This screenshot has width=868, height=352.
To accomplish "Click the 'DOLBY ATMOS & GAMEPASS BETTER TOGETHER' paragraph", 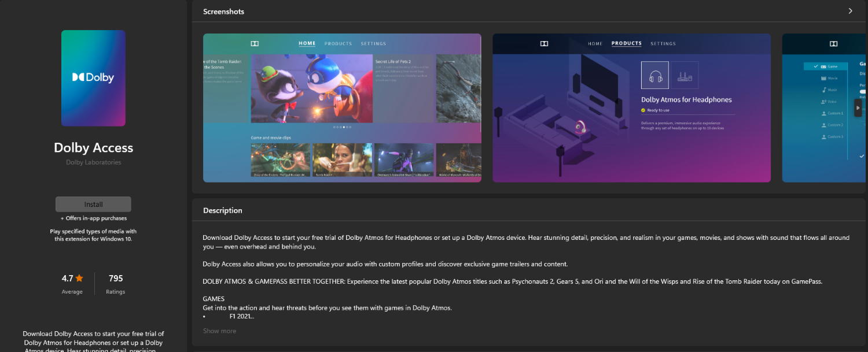I will (512, 281).
